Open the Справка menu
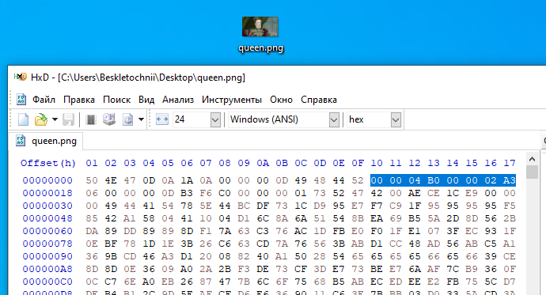The height and width of the screenshot is (295, 546). (319, 100)
